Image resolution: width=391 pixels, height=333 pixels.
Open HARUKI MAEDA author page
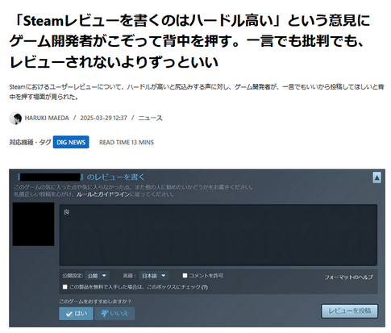(47, 118)
